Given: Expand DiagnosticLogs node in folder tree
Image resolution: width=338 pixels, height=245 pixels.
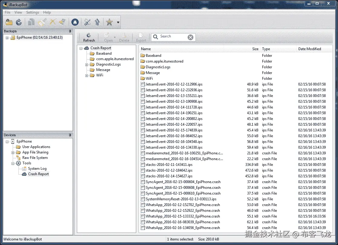Looking at the screenshot, I should point(87,65).
